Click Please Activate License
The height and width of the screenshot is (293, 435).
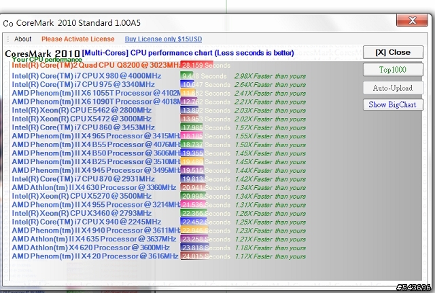(78, 39)
